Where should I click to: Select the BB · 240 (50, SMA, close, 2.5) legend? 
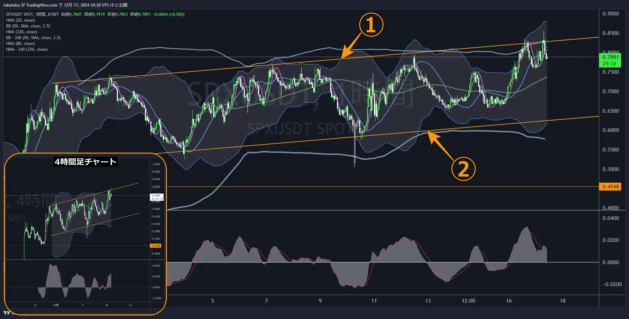[x=33, y=38]
